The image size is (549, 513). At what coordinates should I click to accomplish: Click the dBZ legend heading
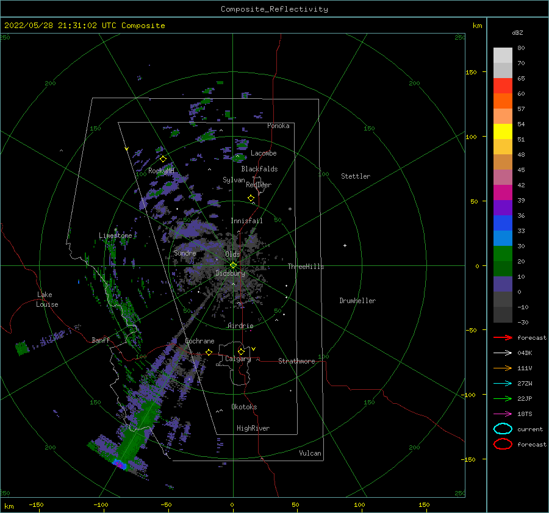point(517,32)
